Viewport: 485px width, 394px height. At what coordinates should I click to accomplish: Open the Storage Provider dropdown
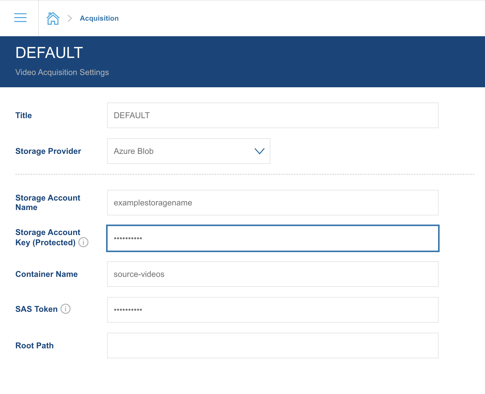pyautogui.click(x=188, y=151)
